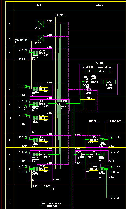Pick the 2TO x49 outlet label

[x=115, y=166]
